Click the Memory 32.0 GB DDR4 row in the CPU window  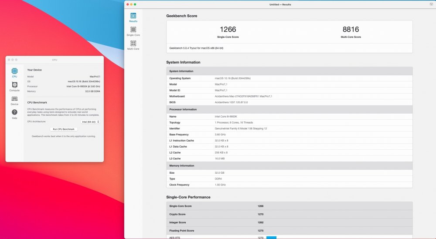[64, 91]
